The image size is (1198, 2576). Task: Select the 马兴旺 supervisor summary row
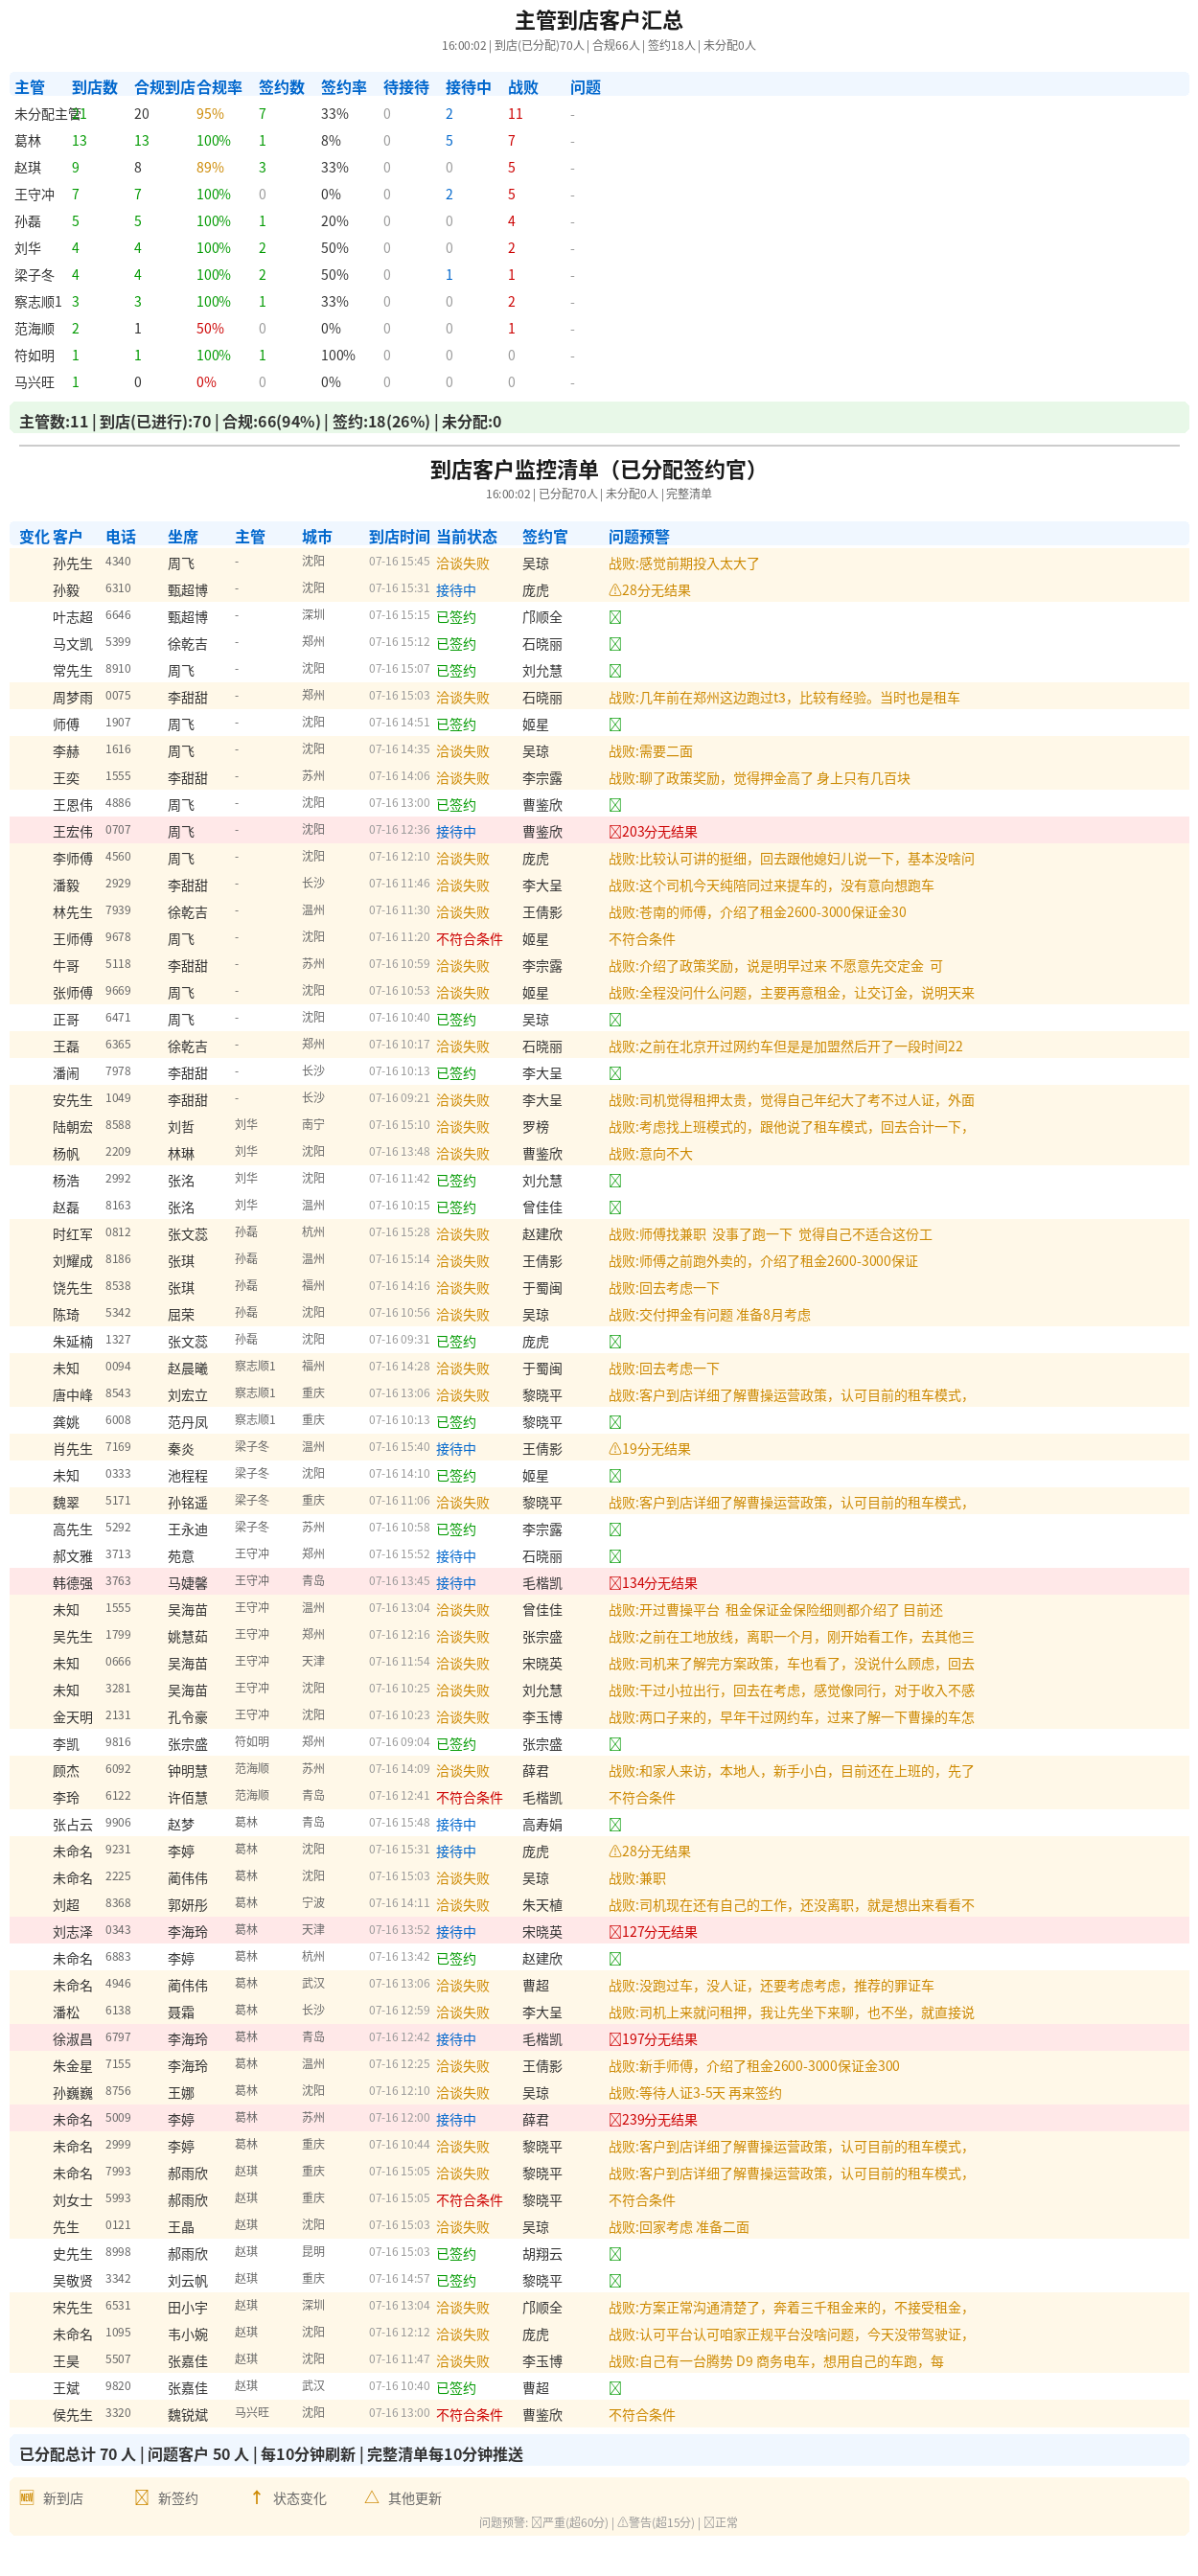pos(599,382)
